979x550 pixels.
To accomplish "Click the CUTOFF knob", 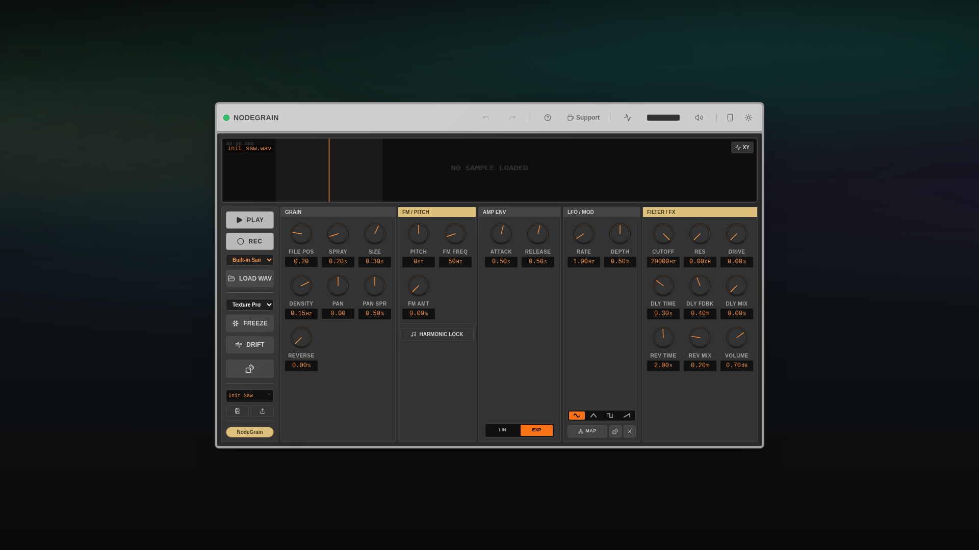I will coord(663,234).
